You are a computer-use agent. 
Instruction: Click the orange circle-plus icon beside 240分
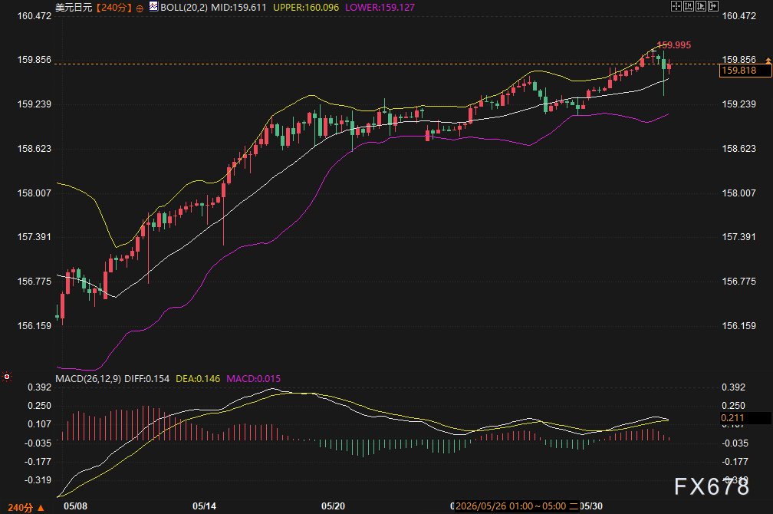click(140, 8)
